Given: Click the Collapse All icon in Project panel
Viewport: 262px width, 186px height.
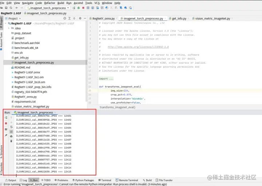Looking at the screenshot, I should [x=74, y=19].
